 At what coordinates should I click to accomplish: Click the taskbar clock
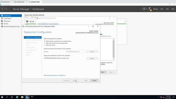pos(168,97)
